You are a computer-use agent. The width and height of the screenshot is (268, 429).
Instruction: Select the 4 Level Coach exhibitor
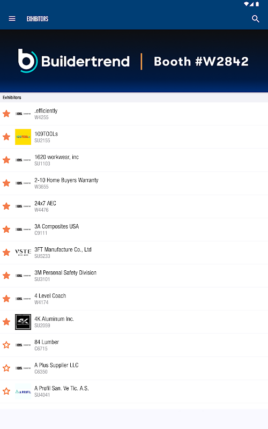click(x=134, y=299)
